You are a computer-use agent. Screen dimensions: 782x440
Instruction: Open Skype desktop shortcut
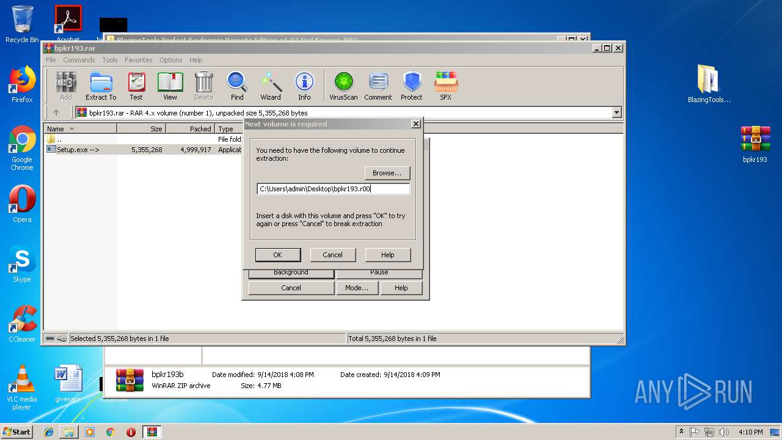pos(22,264)
